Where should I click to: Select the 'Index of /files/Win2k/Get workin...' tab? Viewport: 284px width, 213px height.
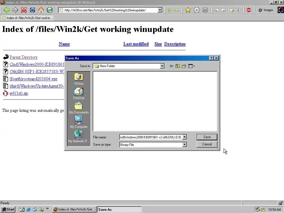[x=27, y=18]
